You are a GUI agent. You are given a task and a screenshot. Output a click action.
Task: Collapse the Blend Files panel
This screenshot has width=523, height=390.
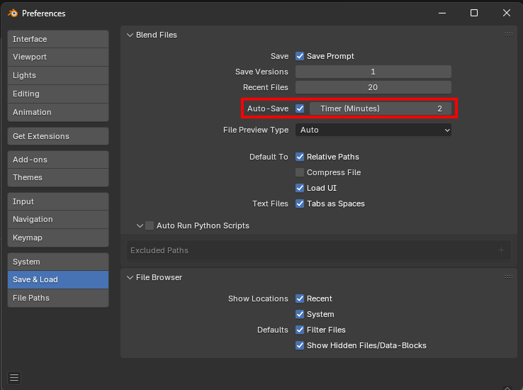(130, 35)
